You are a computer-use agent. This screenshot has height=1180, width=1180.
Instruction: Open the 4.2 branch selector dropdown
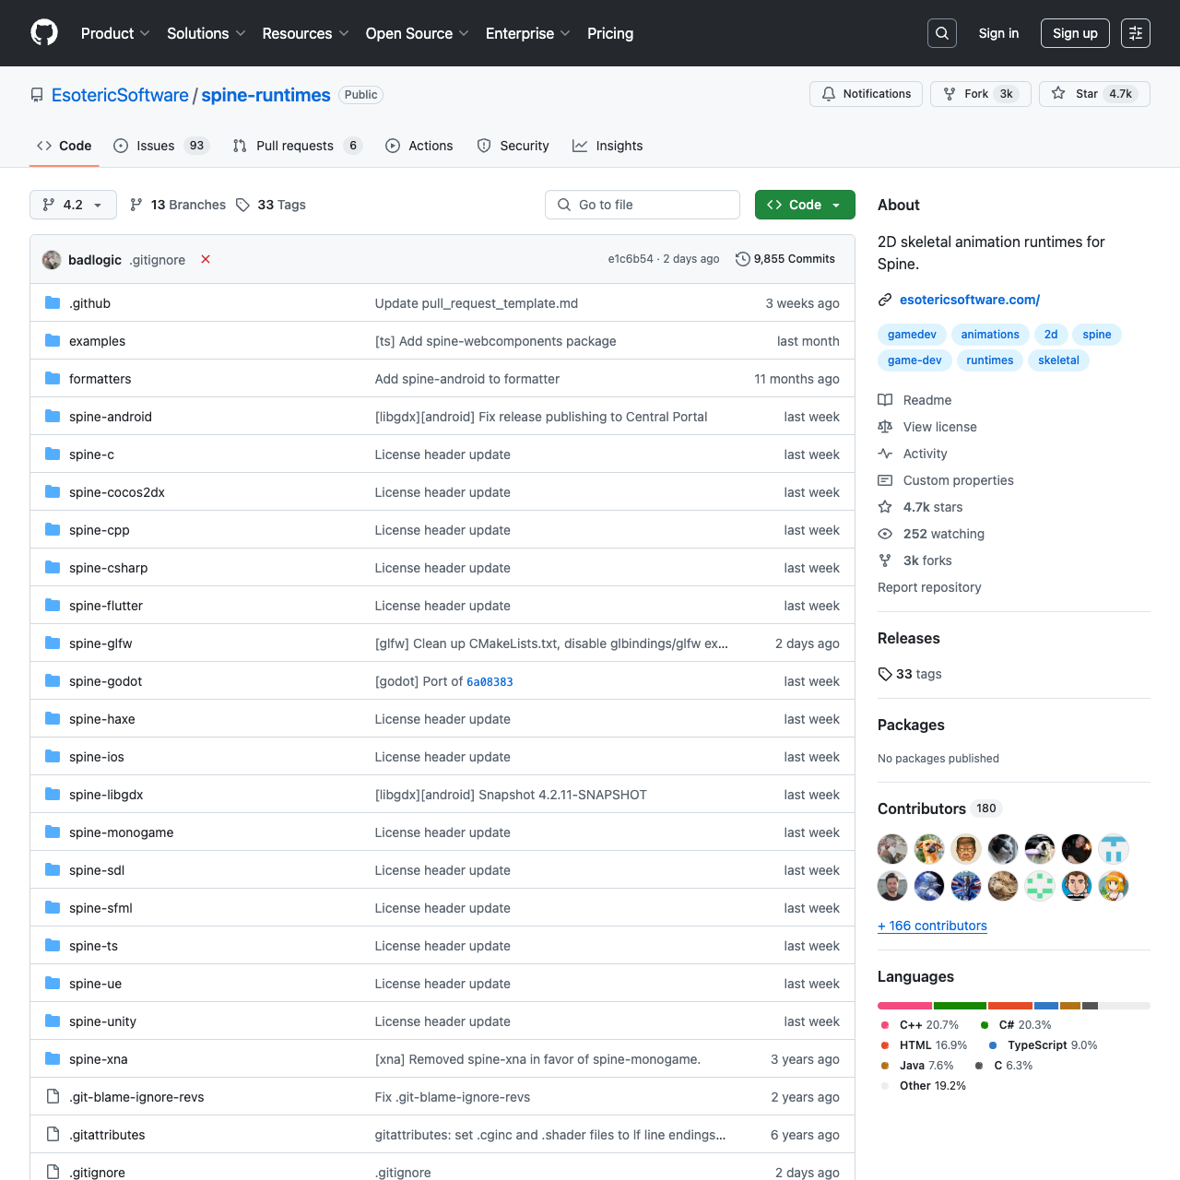click(x=73, y=205)
